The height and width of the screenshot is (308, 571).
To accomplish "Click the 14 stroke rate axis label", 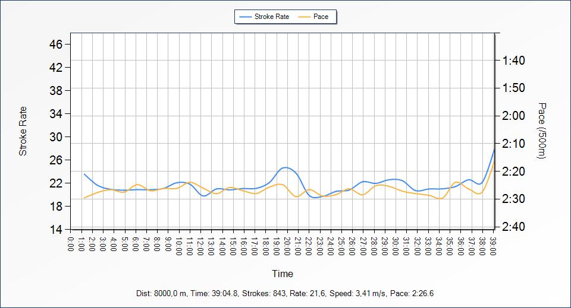I will click(56, 230).
